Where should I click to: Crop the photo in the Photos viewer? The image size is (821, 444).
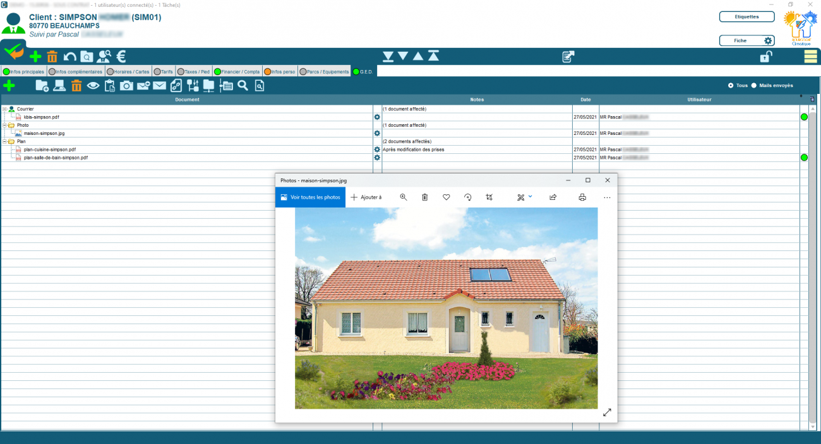[489, 197]
